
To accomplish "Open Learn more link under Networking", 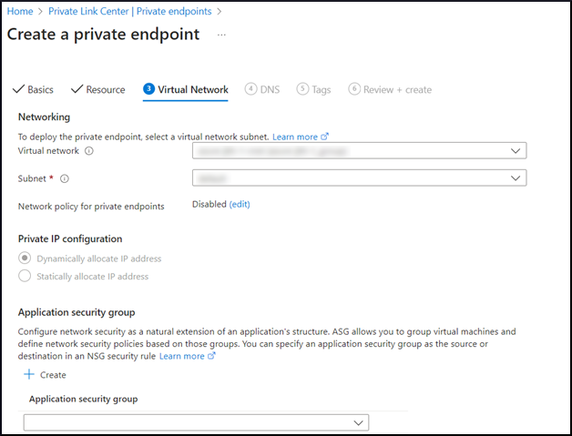I will tap(294, 137).
